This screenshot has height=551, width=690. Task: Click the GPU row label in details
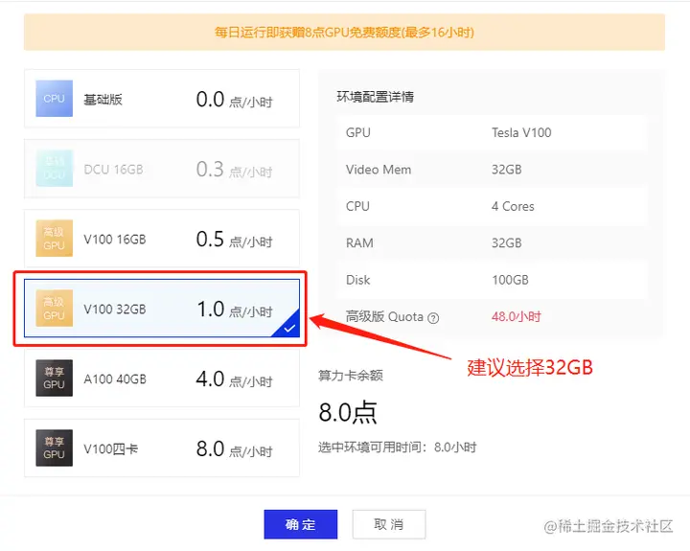point(358,132)
